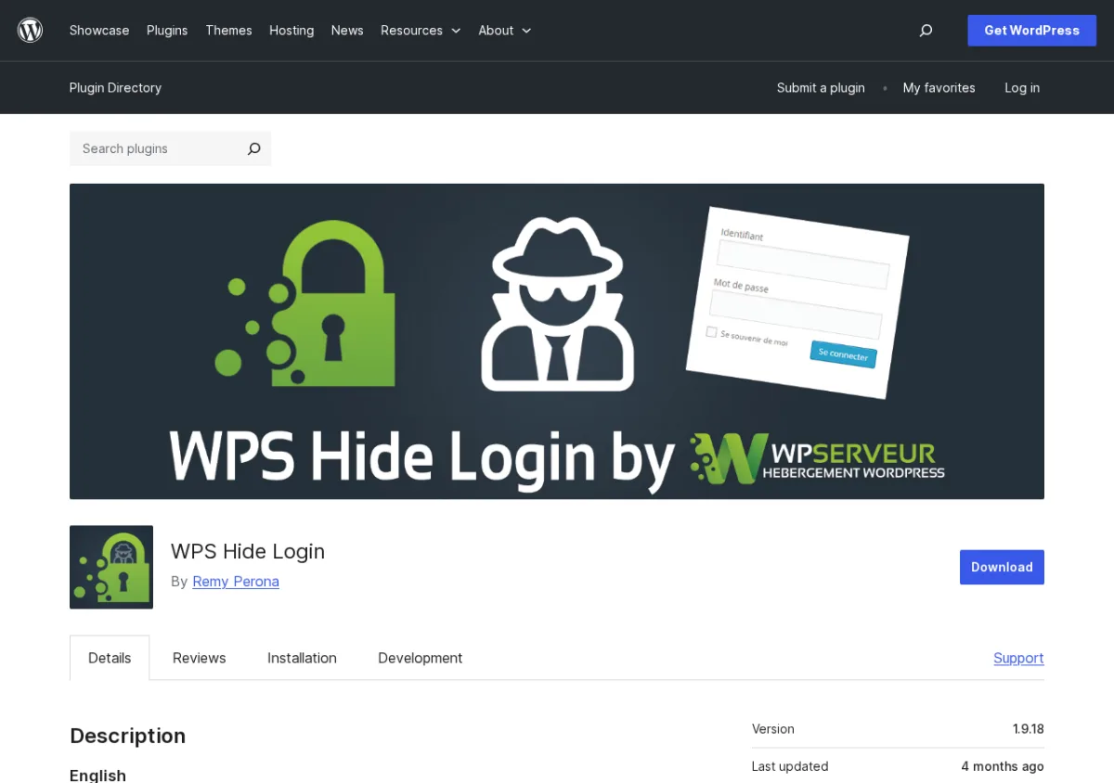Click the Last updated label
The width and height of the screenshot is (1114, 783).
pos(790,766)
